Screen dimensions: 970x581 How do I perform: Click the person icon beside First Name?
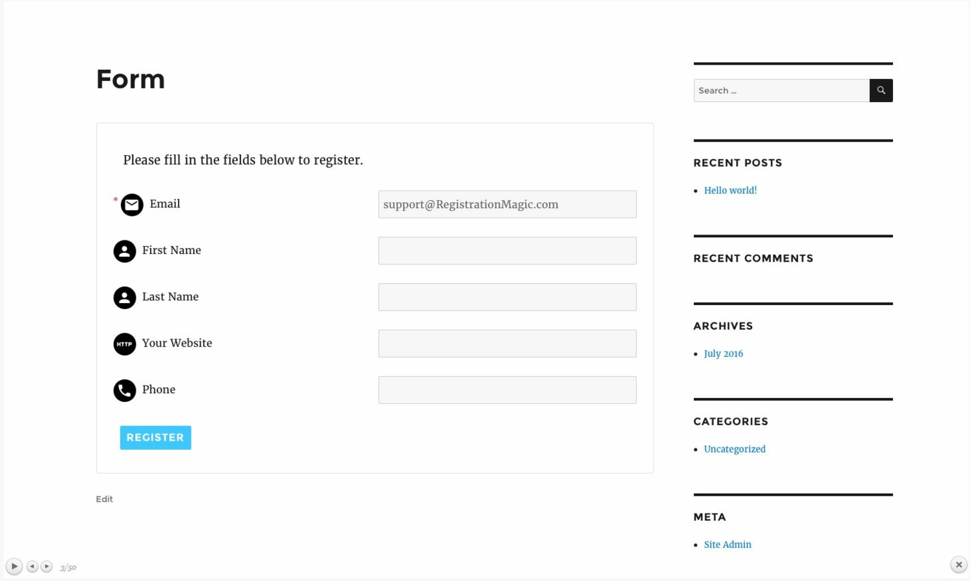coord(125,251)
